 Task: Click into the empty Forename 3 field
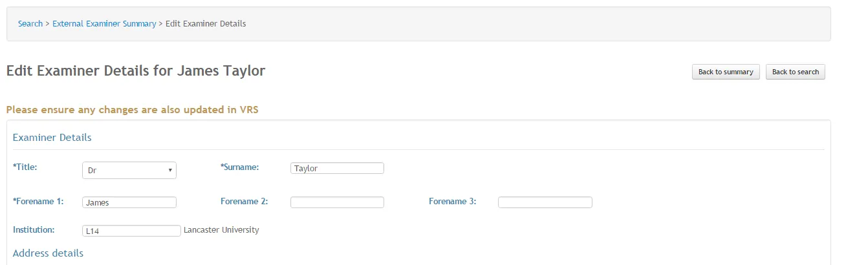click(545, 202)
